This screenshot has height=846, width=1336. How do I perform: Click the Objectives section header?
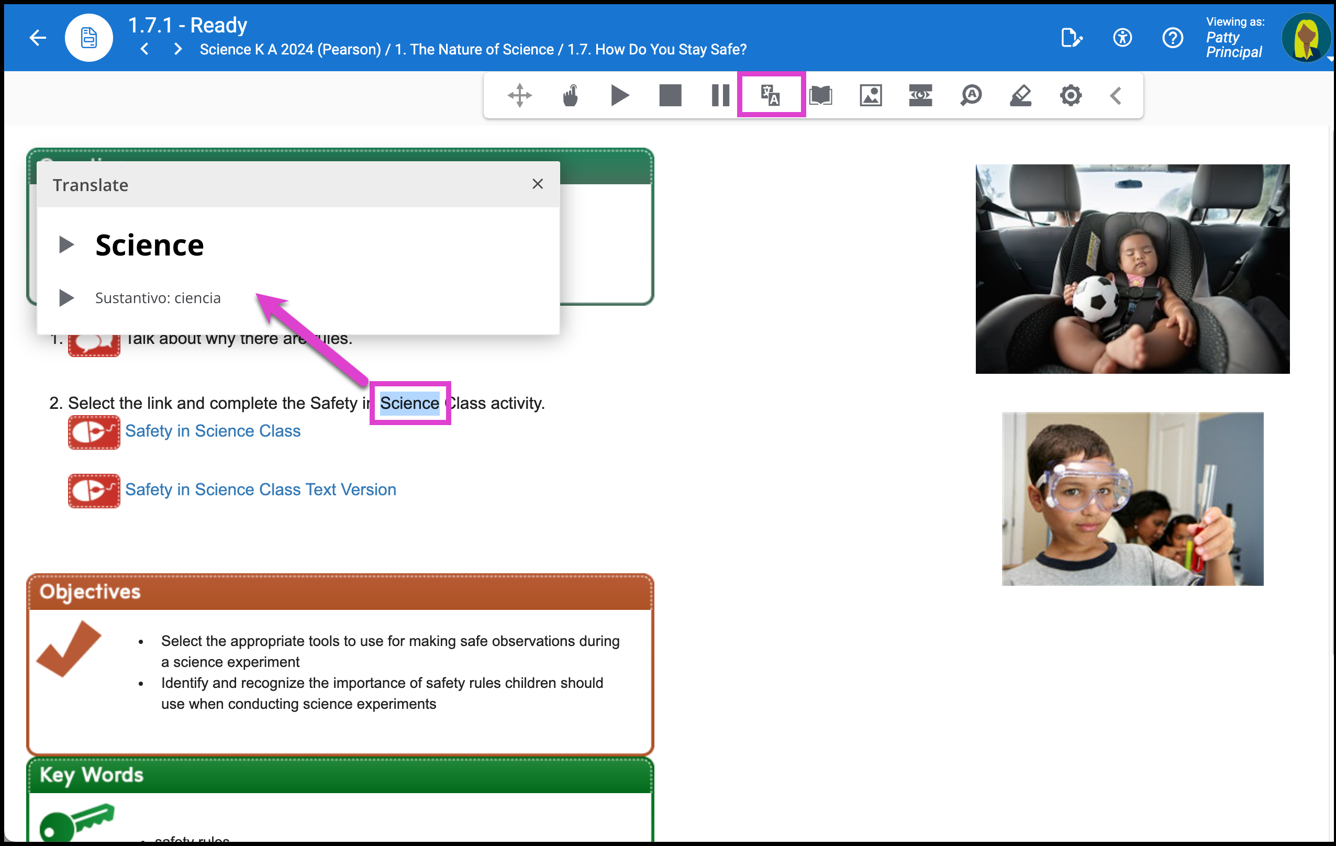pos(340,592)
